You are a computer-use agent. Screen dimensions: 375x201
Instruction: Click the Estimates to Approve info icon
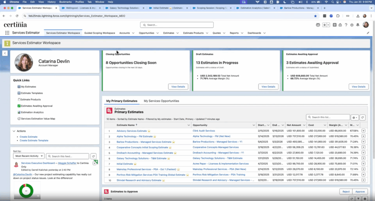(x=365, y=198)
